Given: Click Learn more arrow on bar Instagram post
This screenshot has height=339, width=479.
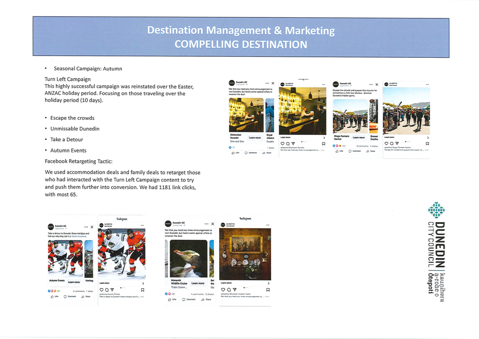Looking at the screenshot, I should point(323,138).
